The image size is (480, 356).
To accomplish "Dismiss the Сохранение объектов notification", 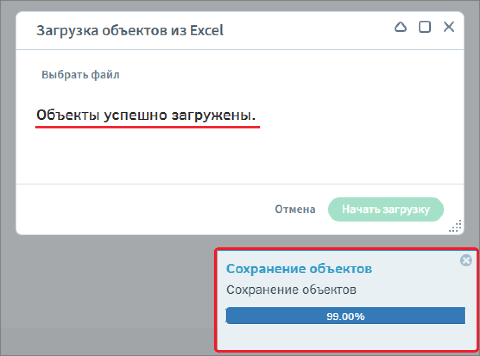I will click(466, 260).
